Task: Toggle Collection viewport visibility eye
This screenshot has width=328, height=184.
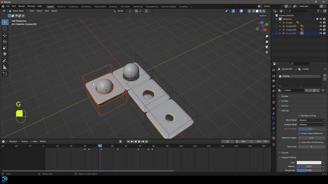Action: (321, 19)
